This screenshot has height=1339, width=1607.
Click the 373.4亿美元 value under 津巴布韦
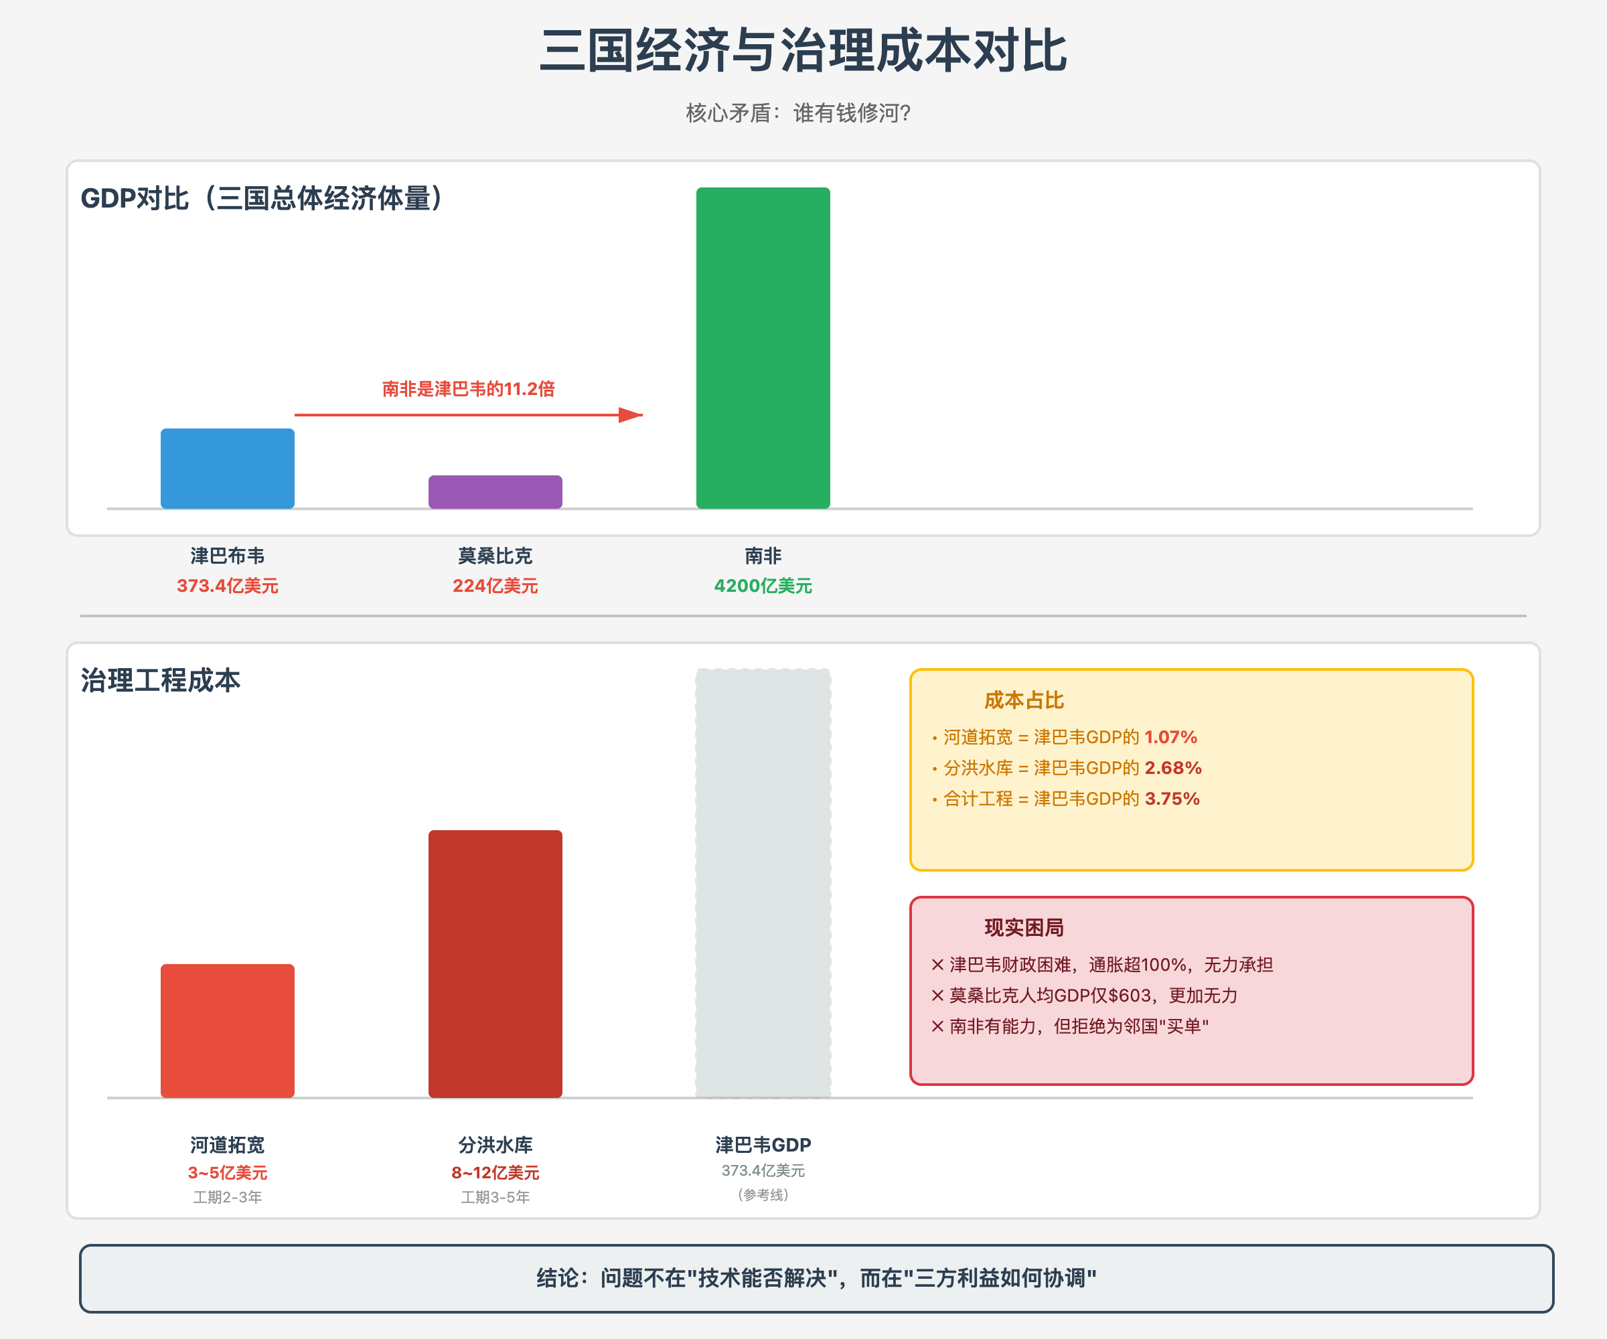227,586
